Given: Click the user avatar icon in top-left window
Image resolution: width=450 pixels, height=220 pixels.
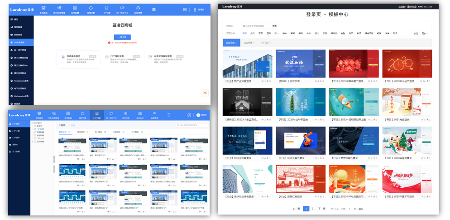Looking at the screenshot, I should pos(195,10).
